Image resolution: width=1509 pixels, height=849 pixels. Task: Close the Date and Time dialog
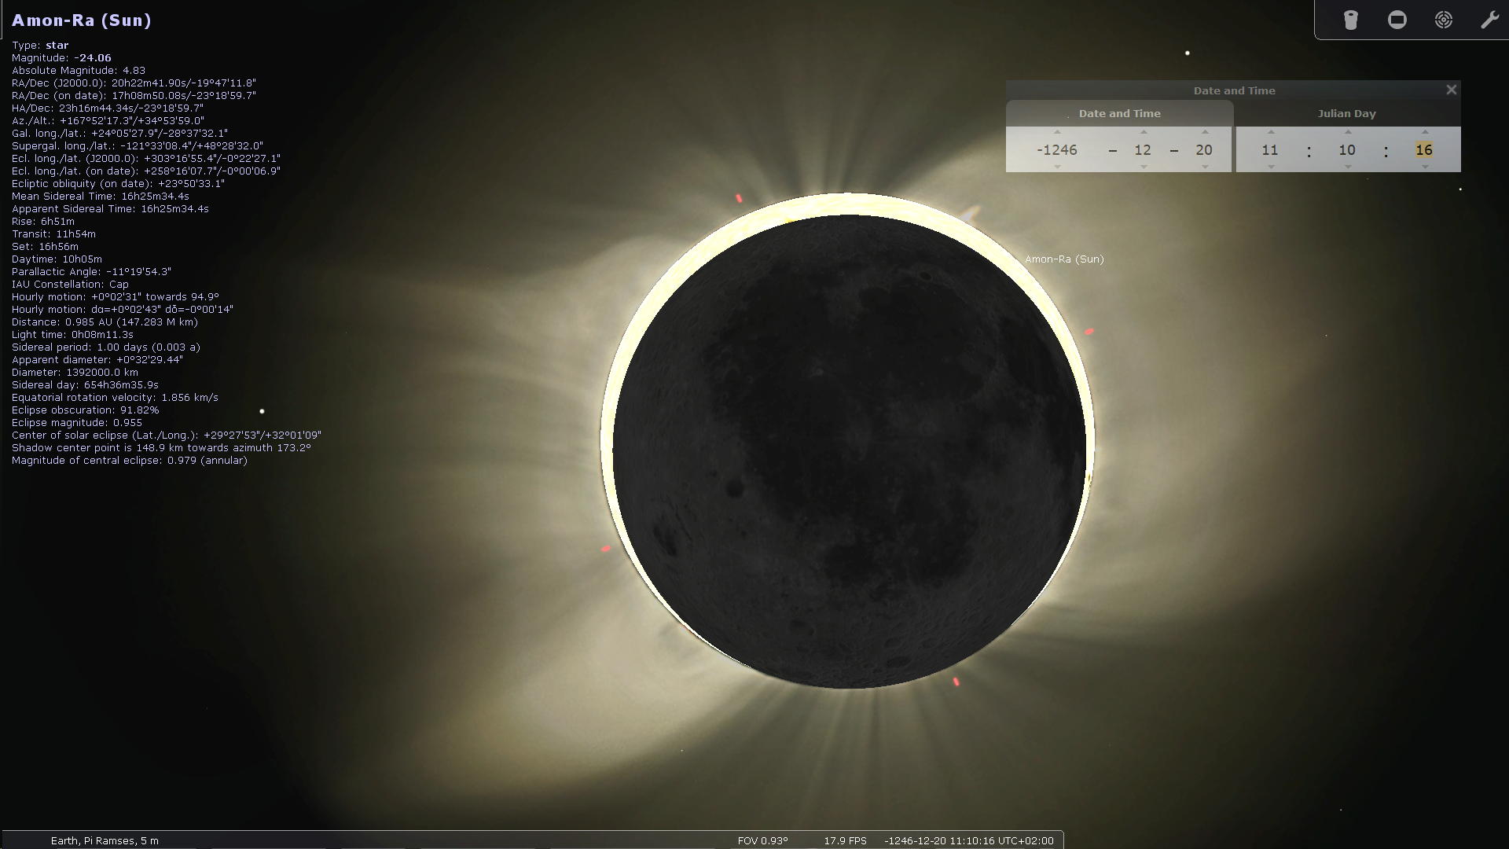1452,90
